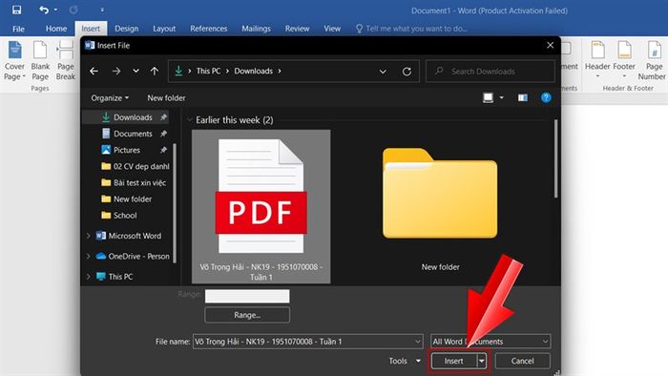Switch to the Layout ribbon tab
668x376 pixels.
click(x=164, y=29)
